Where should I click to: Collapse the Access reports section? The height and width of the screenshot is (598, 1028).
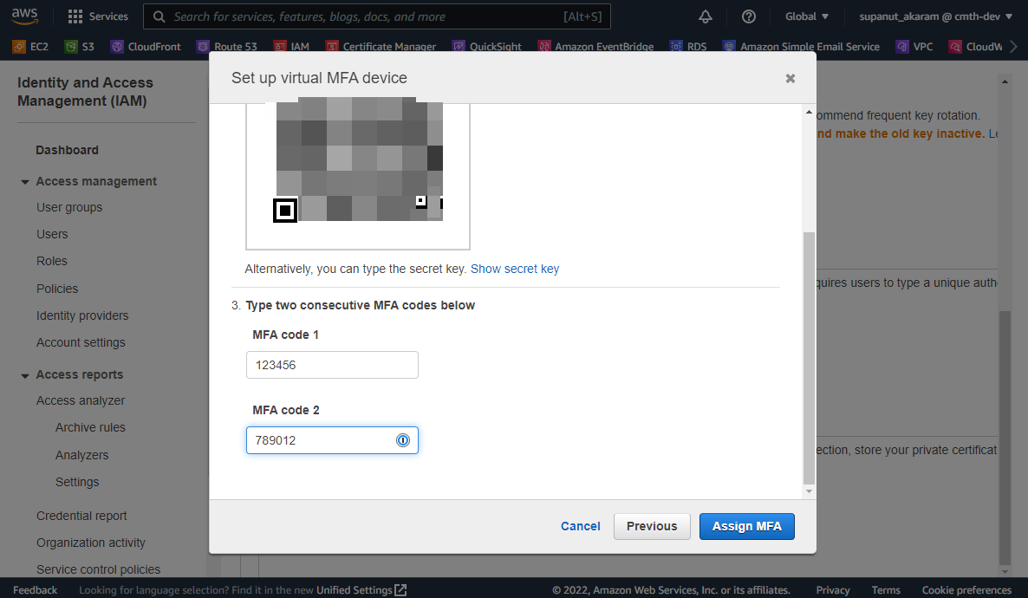[x=25, y=374]
